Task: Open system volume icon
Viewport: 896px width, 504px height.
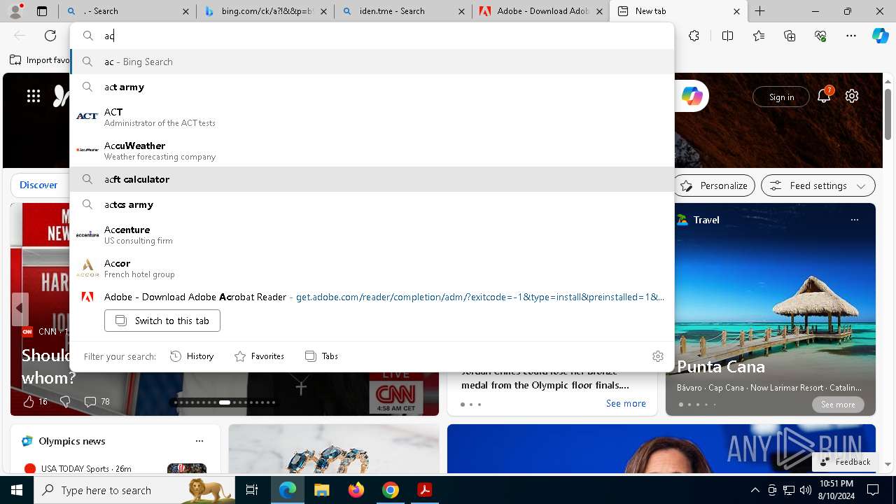Action: 806,490
